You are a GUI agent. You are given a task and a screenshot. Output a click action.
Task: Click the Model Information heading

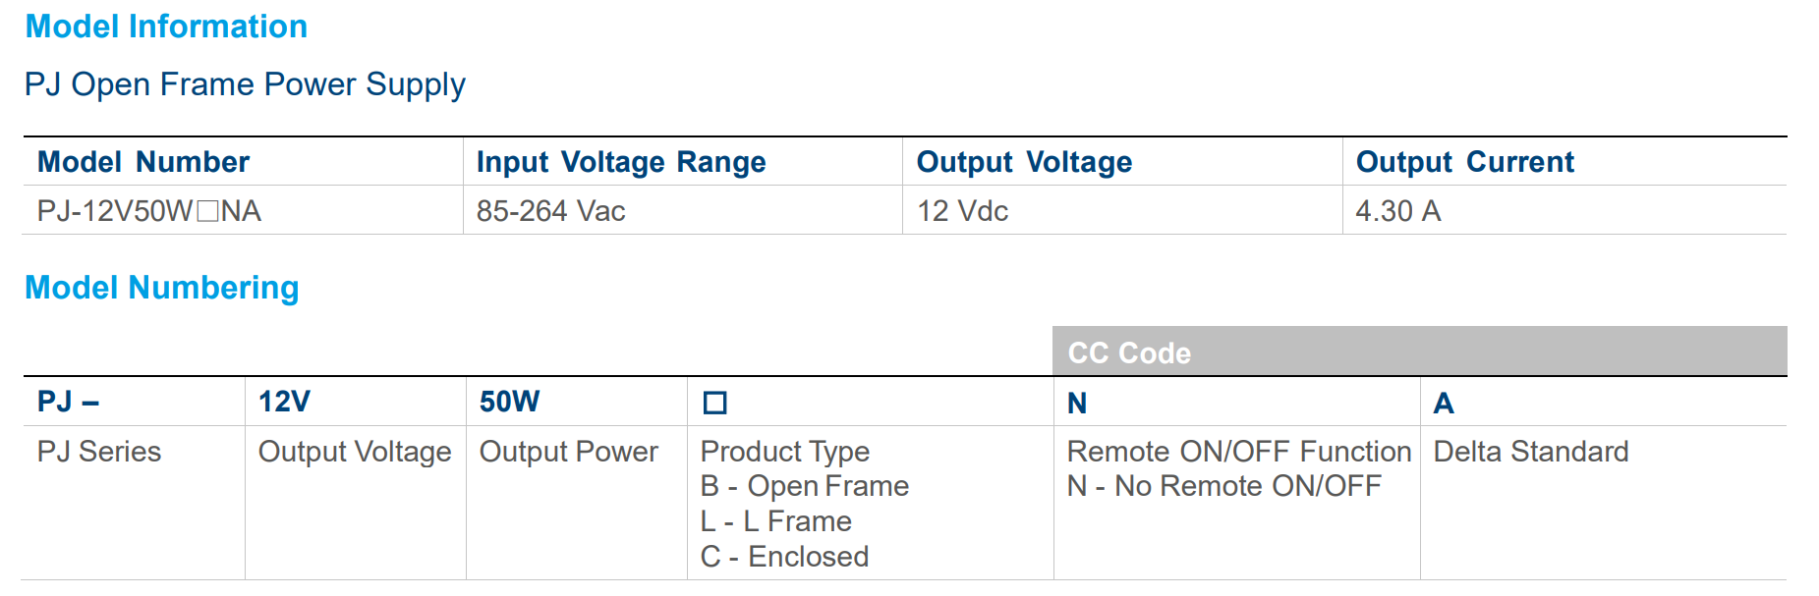166,27
